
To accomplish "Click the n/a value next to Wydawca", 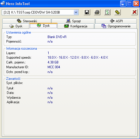I will (x=50, y=98).
